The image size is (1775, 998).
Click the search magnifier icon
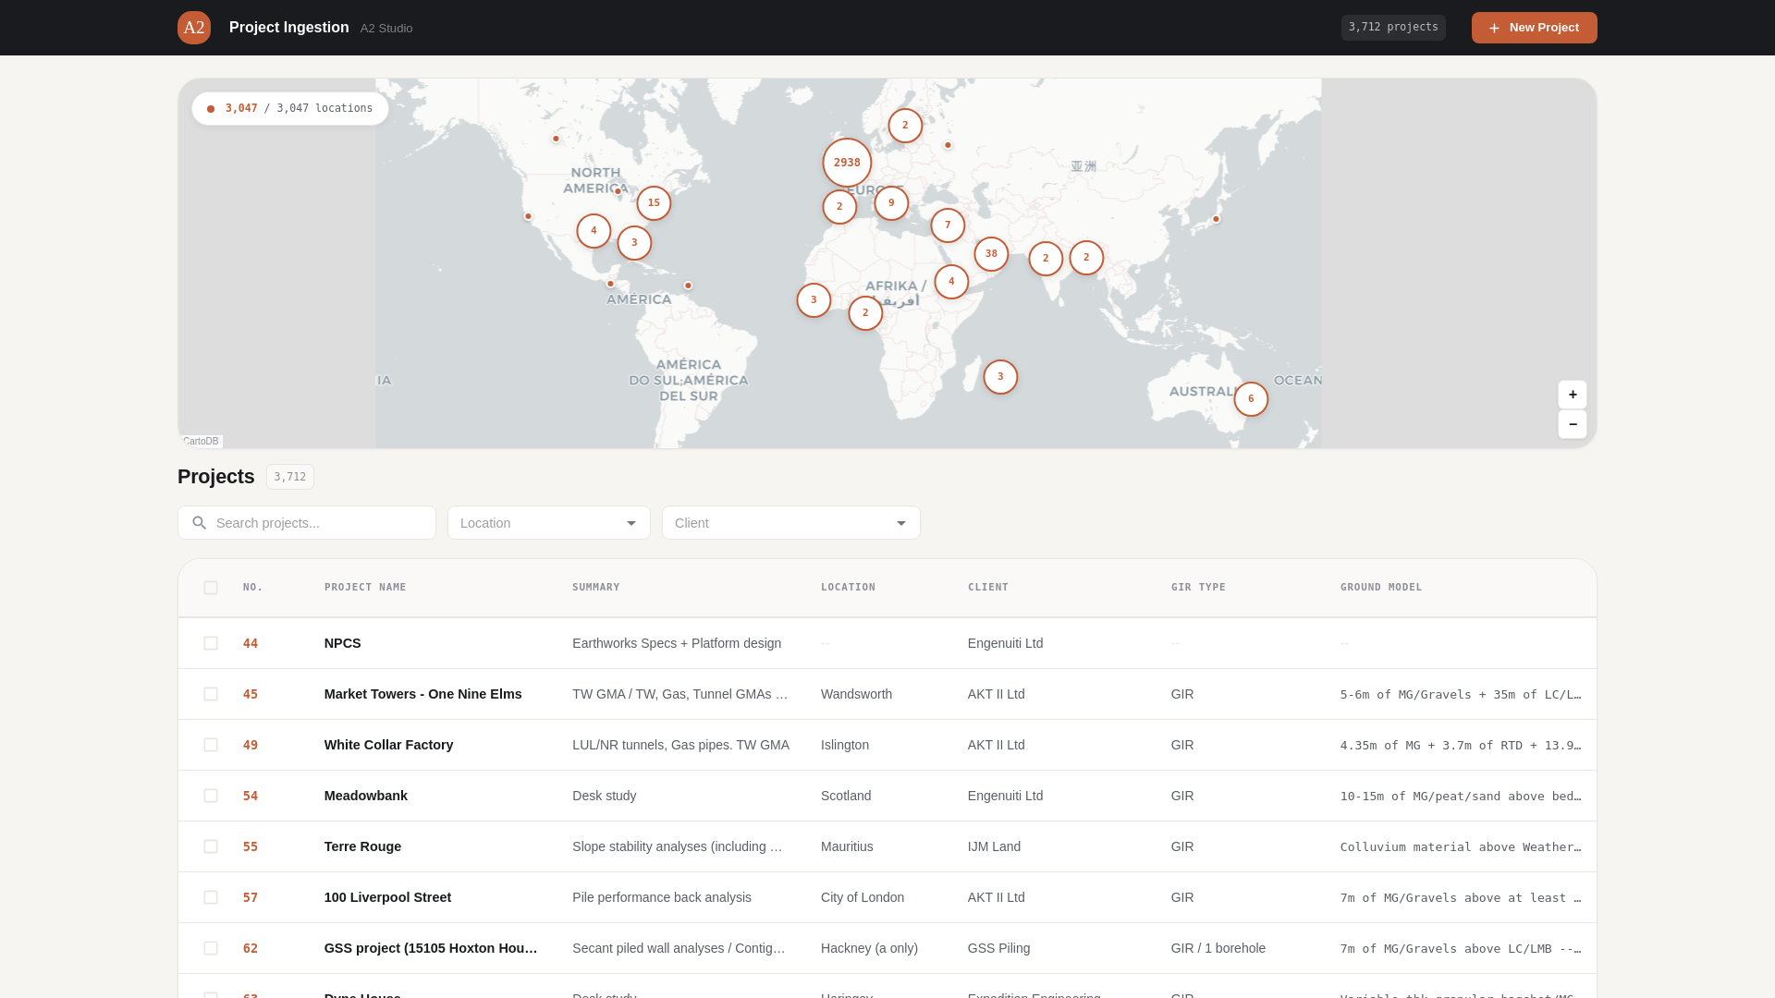200,523
